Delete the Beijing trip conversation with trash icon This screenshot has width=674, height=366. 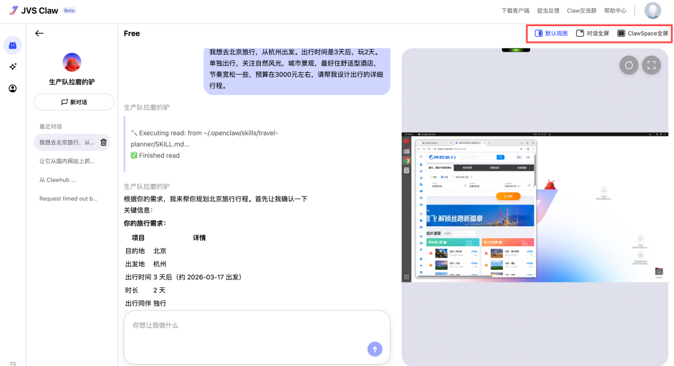pyautogui.click(x=104, y=142)
